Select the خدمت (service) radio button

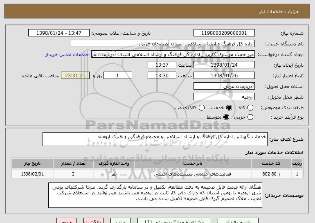(229, 108)
